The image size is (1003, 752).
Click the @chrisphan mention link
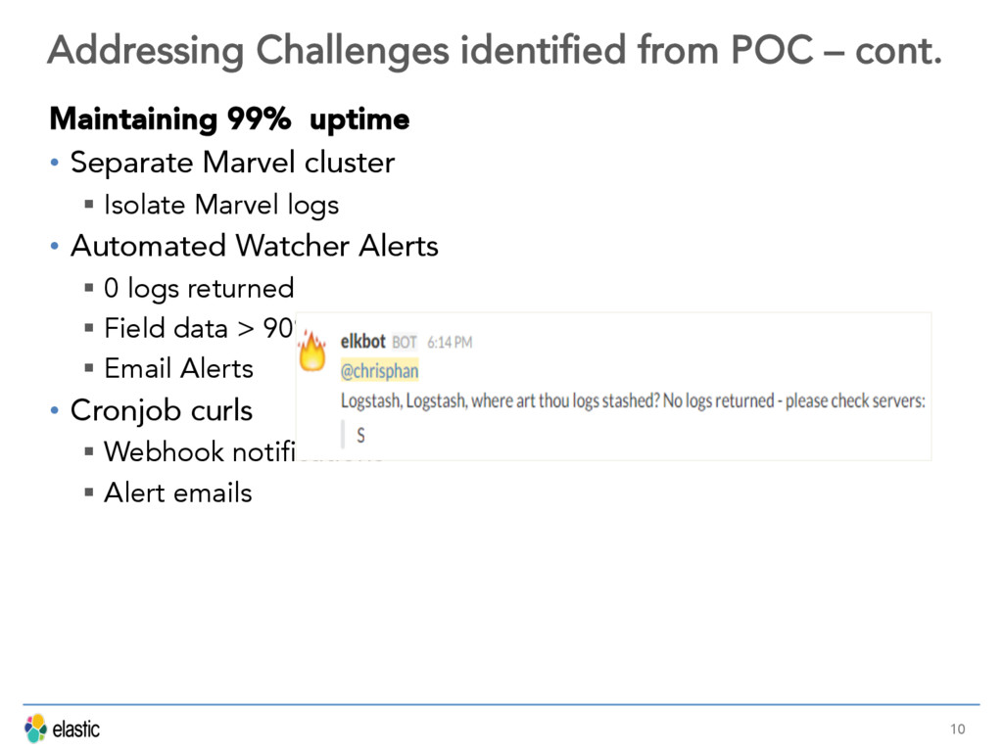coord(379,371)
